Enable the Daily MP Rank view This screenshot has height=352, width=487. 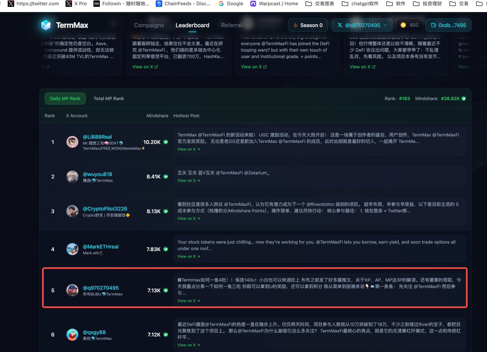coord(65,98)
